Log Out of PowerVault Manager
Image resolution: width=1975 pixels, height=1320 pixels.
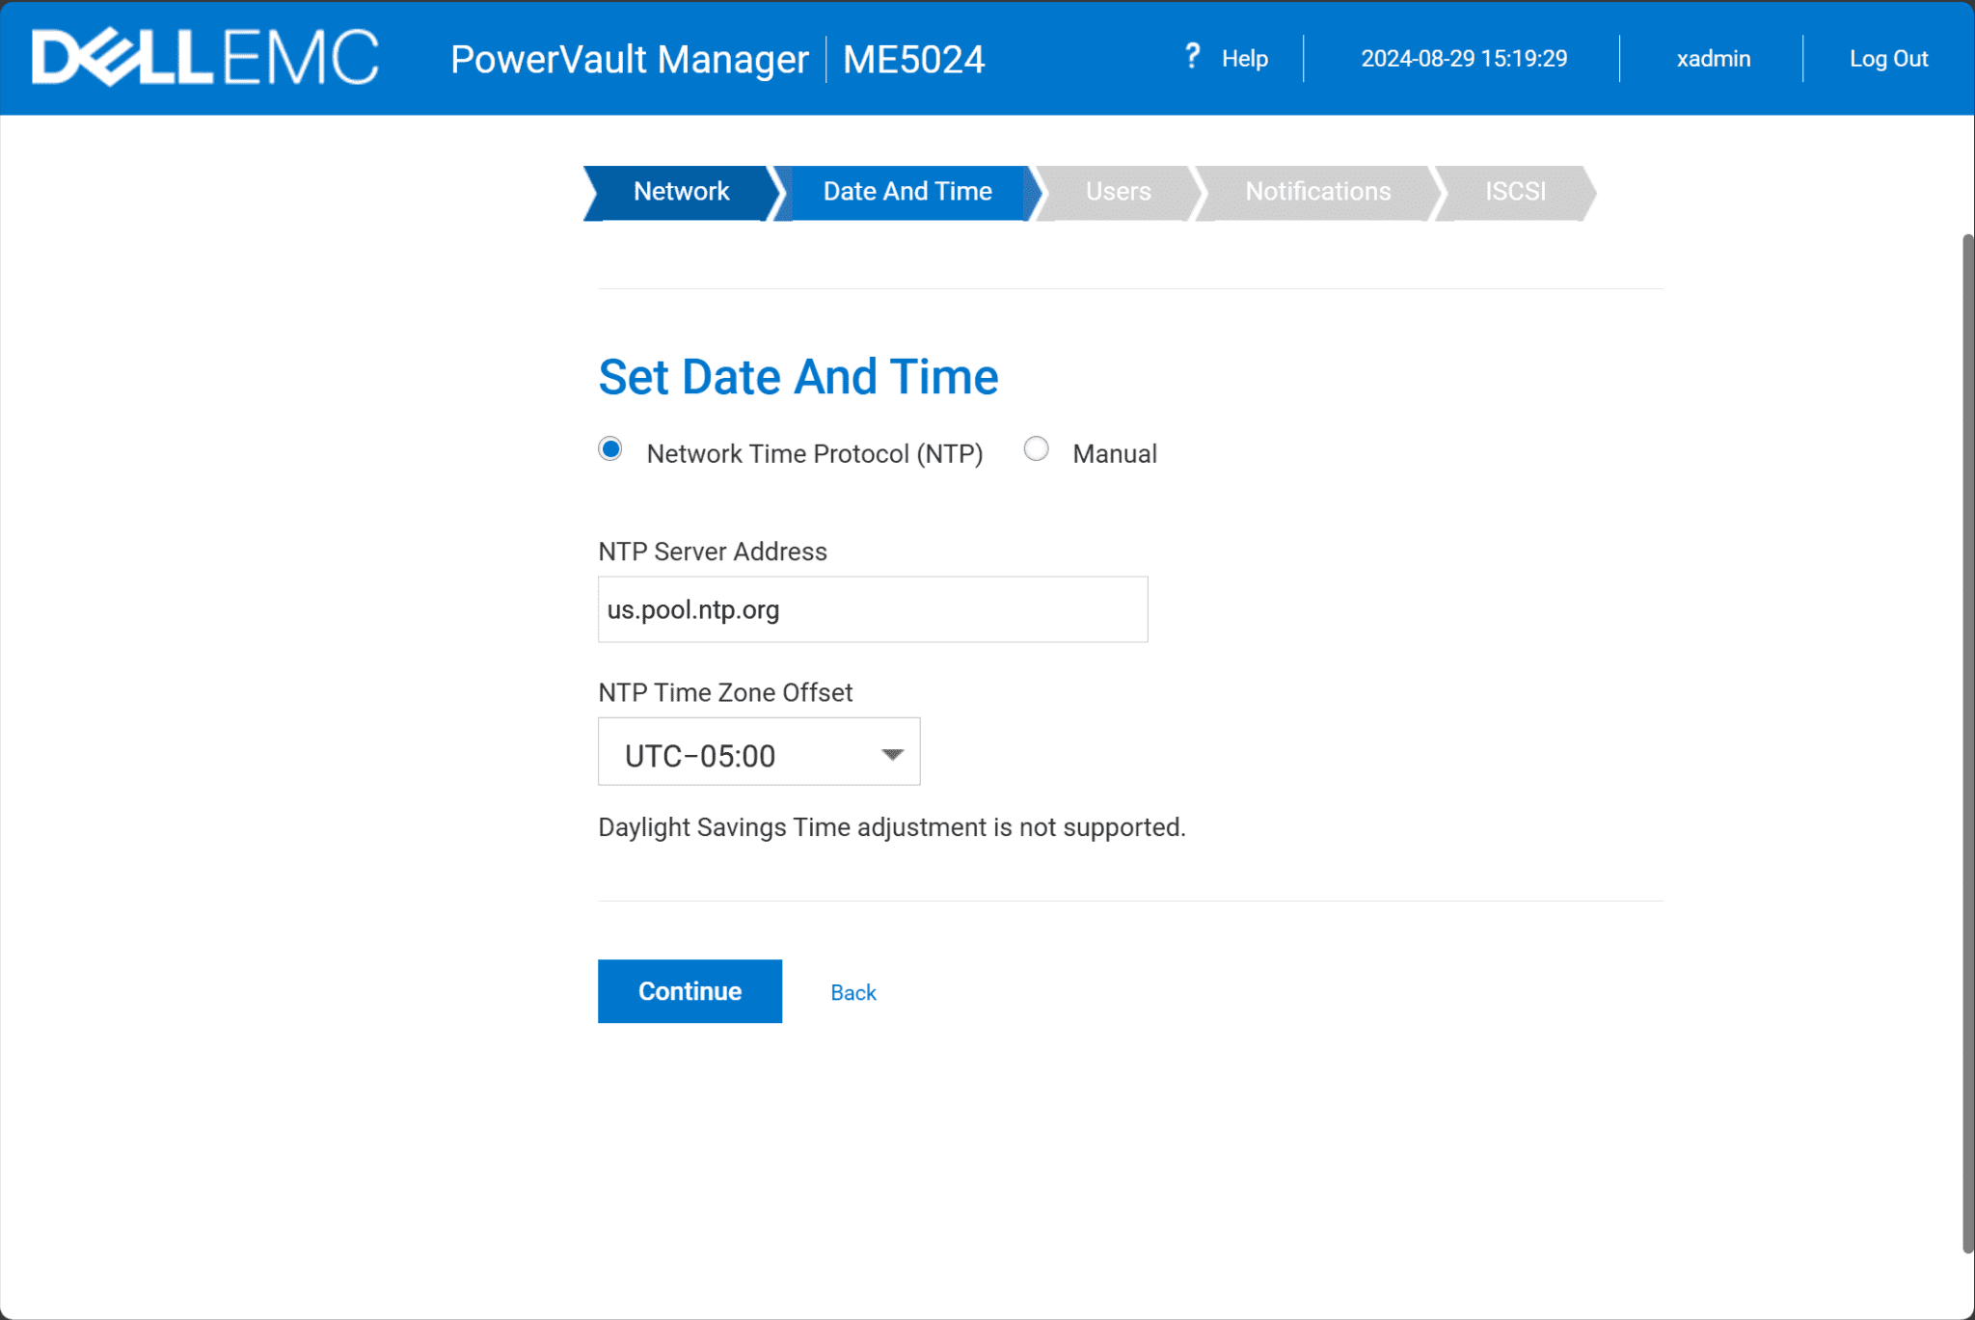point(1888,59)
